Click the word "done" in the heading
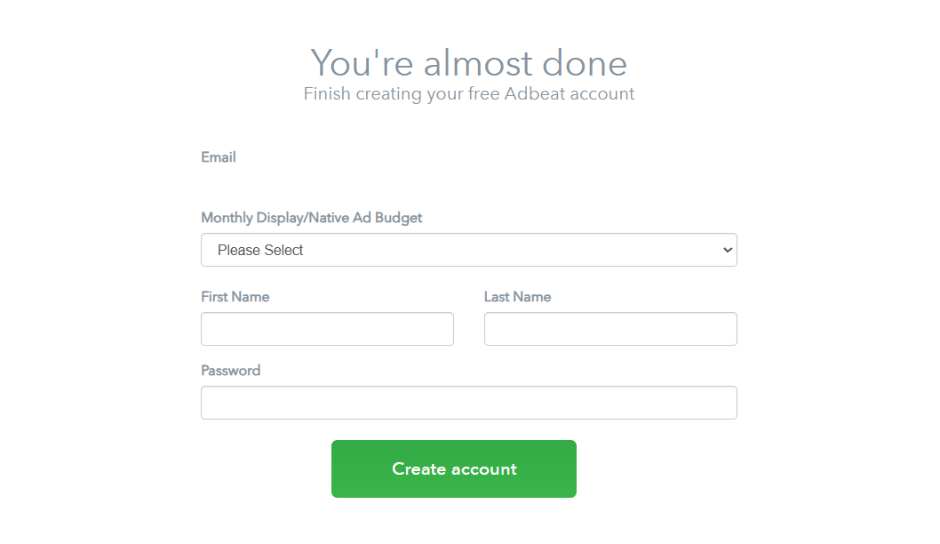 coord(585,63)
